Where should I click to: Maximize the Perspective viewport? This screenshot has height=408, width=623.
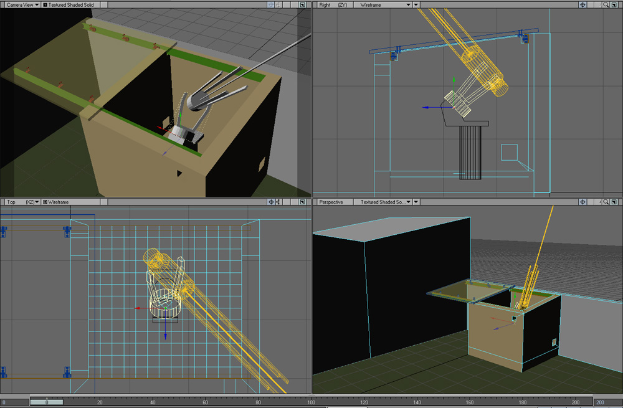[614, 202]
